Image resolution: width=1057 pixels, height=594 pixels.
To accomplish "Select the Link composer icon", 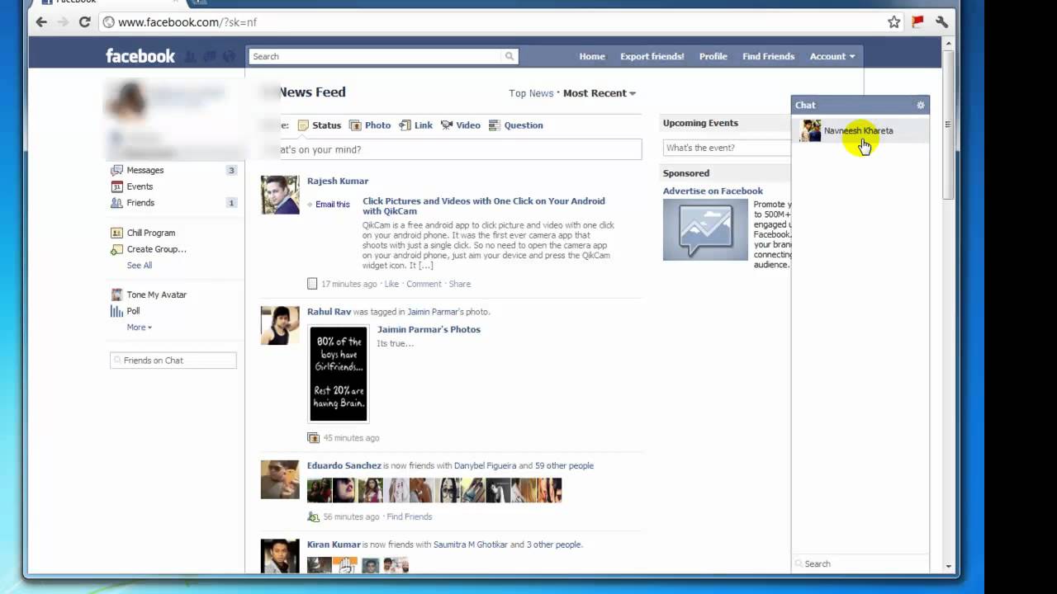I will pos(405,125).
